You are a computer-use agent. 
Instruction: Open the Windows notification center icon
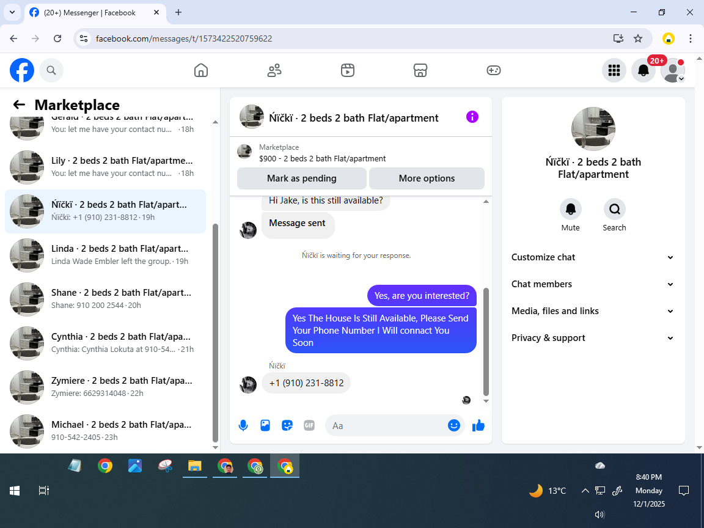(x=684, y=491)
